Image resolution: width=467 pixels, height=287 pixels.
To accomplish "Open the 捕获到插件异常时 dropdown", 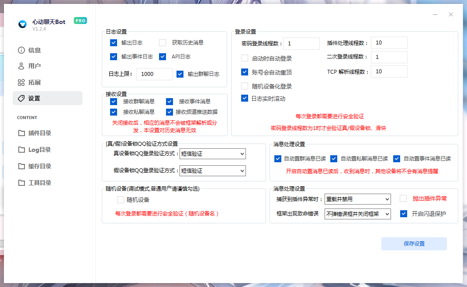I will coord(357,199).
